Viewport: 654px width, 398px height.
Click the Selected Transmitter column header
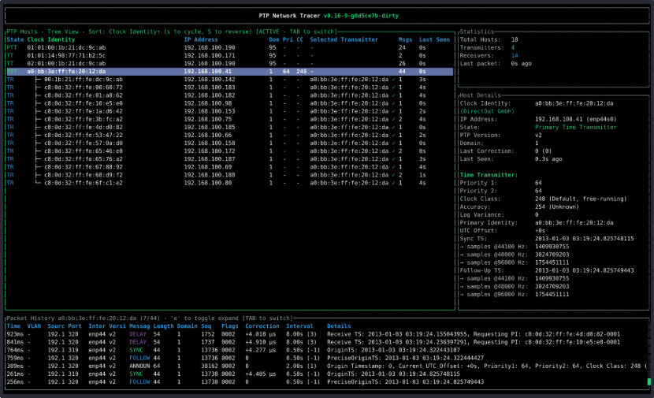344,39
